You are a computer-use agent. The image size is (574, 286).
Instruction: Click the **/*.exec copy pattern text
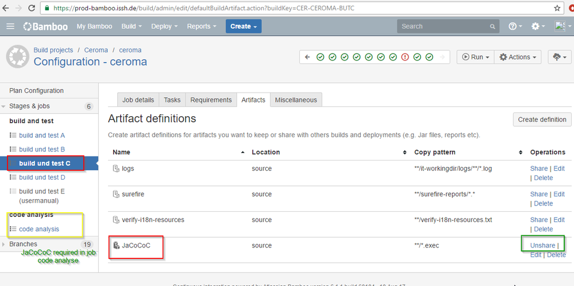[426, 245]
